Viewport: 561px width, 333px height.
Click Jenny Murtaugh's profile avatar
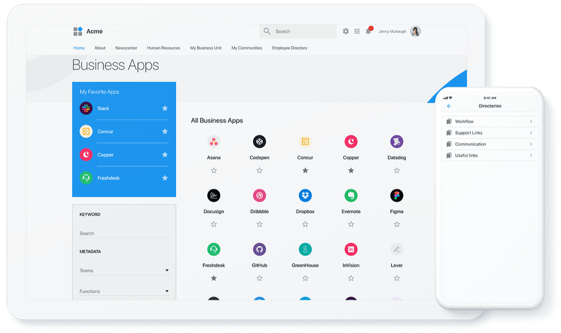point(415,31)
